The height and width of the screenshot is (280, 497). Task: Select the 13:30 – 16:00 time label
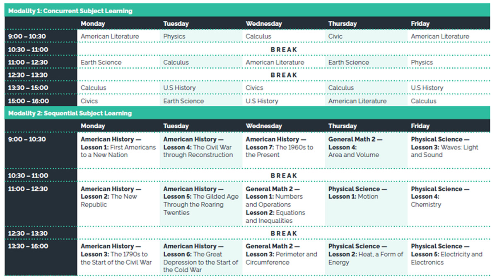pos(28,246)
